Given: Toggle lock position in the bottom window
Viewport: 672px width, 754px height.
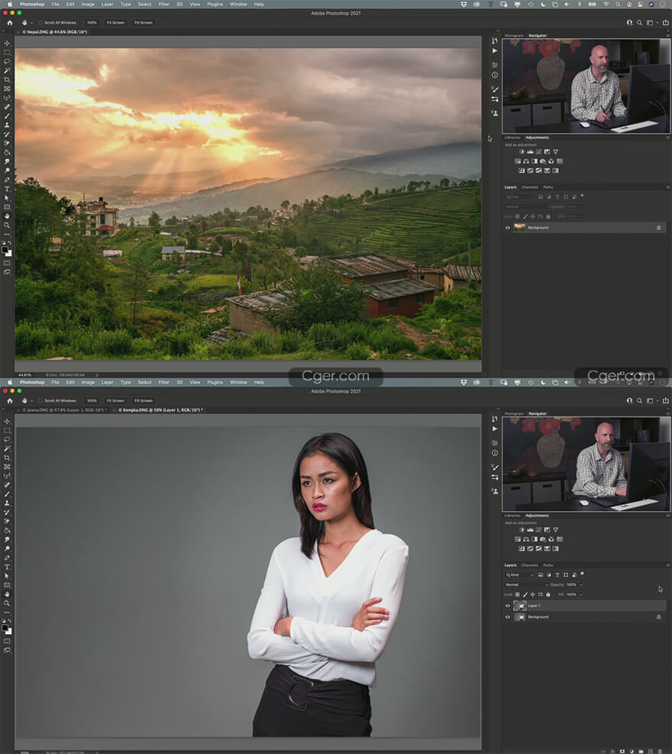Looking at the screenshot, I should coord(532,594).
